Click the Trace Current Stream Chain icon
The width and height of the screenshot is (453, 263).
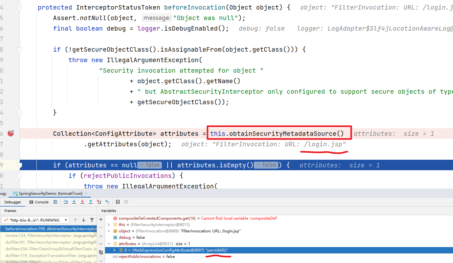click(x=126, y=202)
